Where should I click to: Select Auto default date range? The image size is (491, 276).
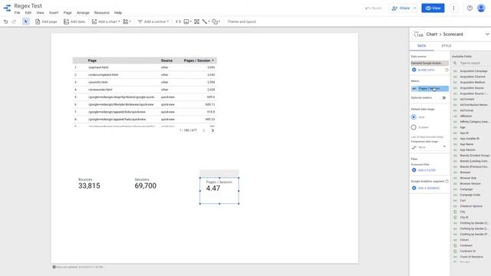(414, 117)
